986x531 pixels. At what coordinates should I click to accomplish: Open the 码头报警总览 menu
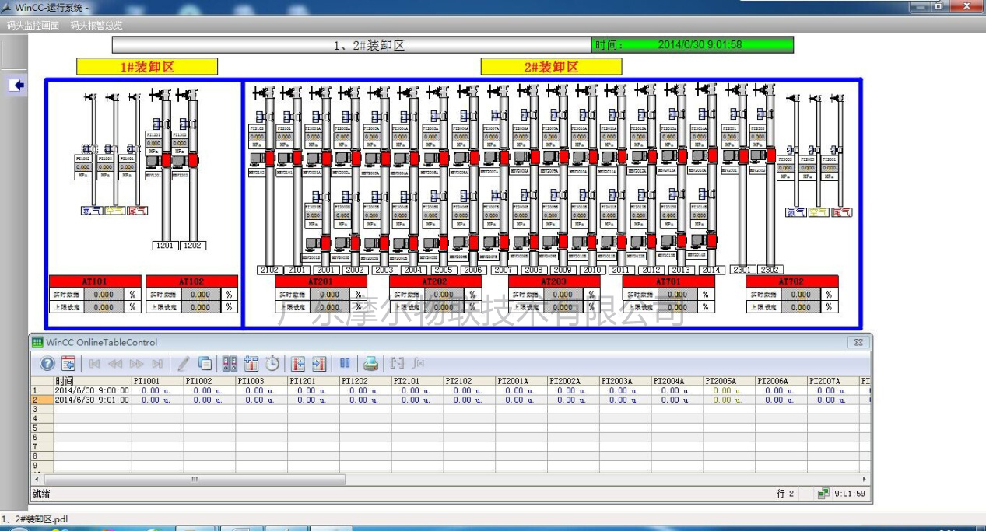[x=96, y=26]
